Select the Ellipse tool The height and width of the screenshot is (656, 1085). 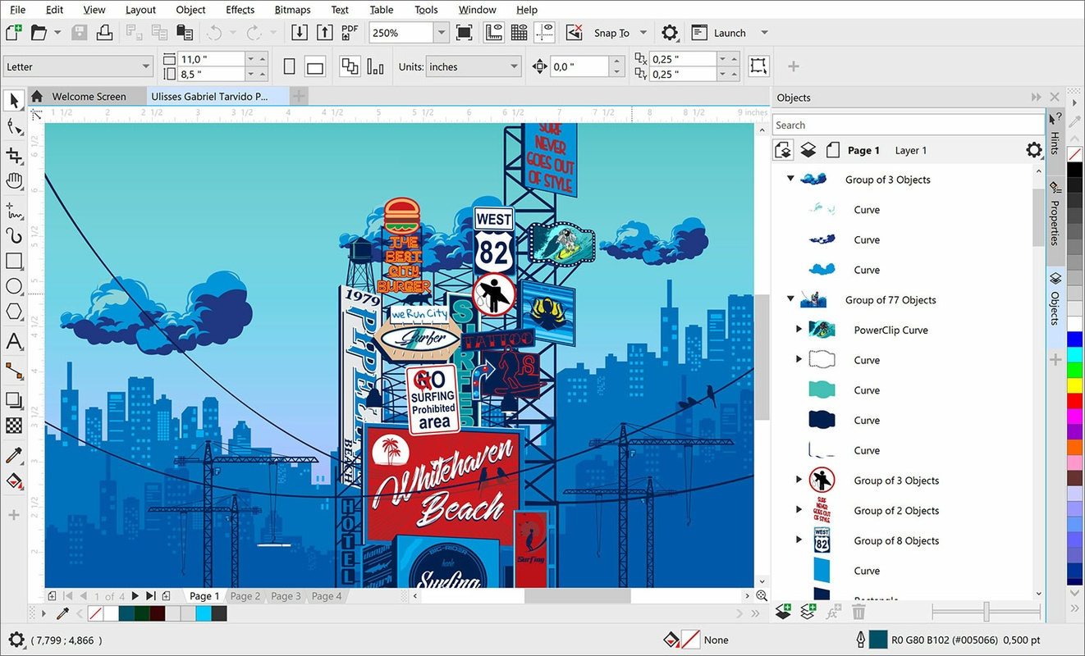click(x=13, y=285)
